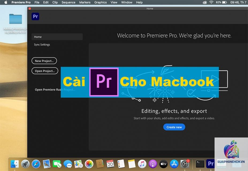Open FaceTime from the dock
Viewport: 248px width, 171px height.
tap(57, 164)
